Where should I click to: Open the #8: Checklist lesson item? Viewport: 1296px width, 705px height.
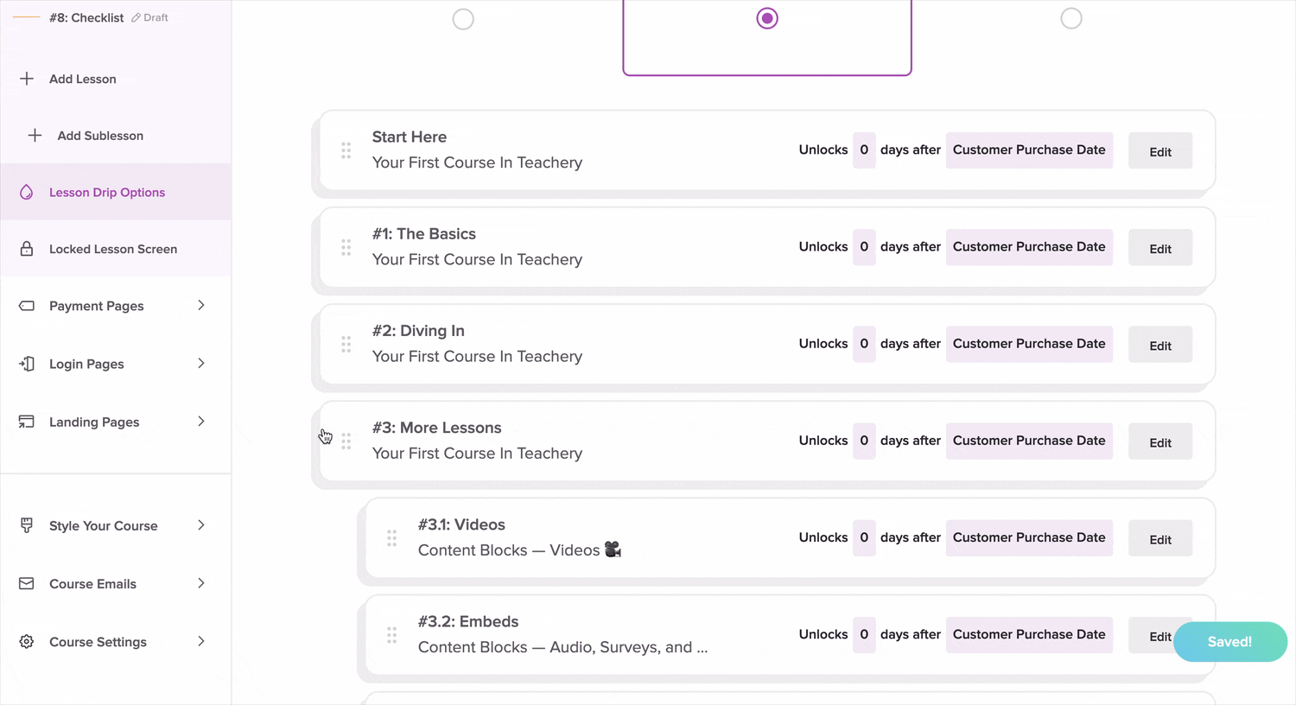click(x=86, y=17)
